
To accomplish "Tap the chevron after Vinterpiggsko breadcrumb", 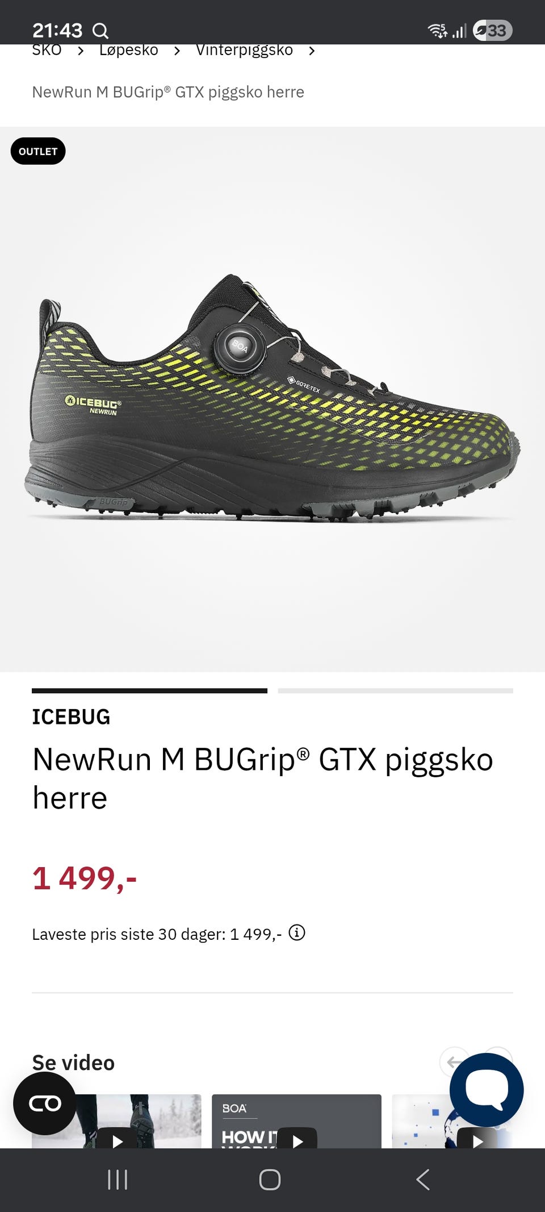I will click(312, 51).
